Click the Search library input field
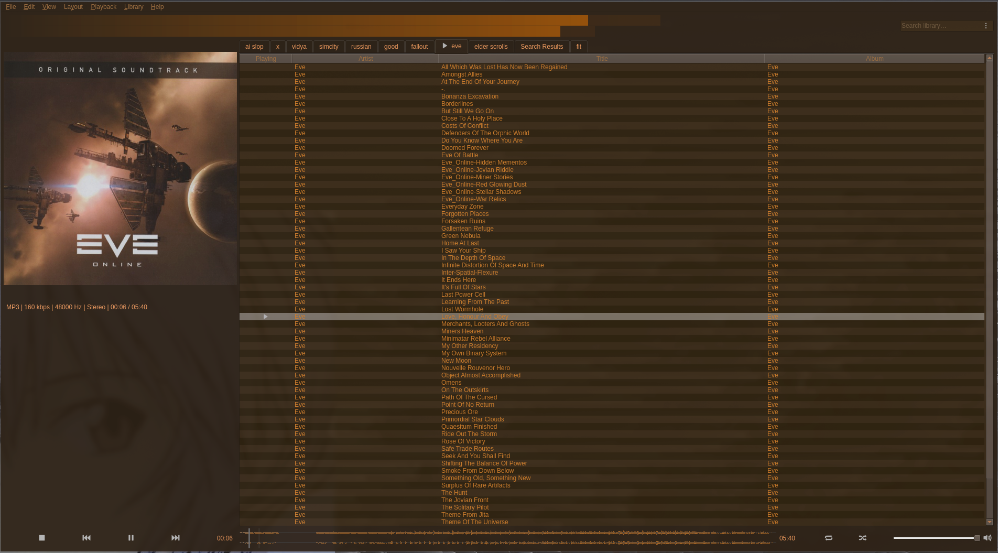Viewport: 998px width, 553px height. (941, 26)
